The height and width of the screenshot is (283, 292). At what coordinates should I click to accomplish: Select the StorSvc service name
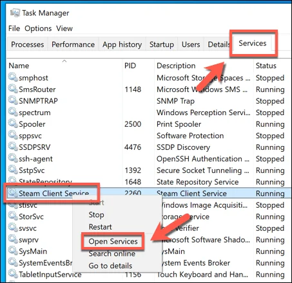click(x=31, y=217)
